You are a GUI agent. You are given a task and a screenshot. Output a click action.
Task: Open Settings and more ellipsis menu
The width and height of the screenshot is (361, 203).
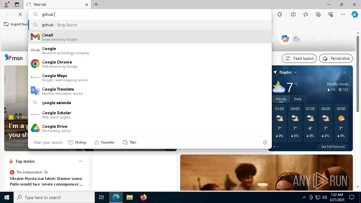pyautogui.click(x=343, y=14)
